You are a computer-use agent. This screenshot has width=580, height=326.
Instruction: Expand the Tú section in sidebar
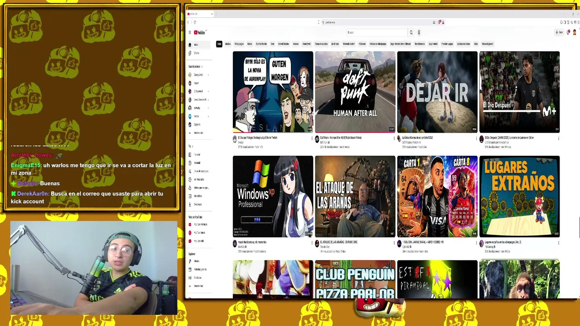(x=191, y=146)
